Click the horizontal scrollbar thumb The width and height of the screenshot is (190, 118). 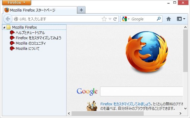click(x=107, y=113)
